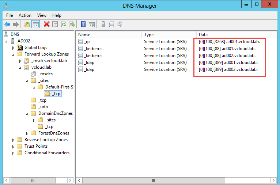Click records pane scroll right arrow
The width and height of the screenshot is (280, 185).
coord(273,180)
